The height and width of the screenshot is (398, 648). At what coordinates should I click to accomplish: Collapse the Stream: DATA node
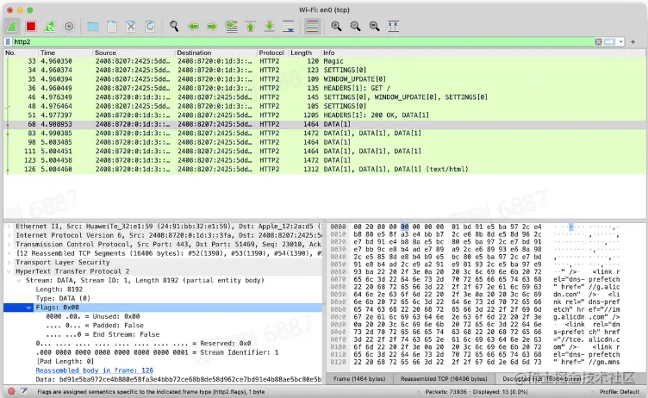pyautogui.click(x=19, y=281)
